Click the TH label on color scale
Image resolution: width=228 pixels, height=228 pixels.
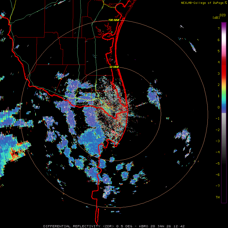click(x=218, y=197)
